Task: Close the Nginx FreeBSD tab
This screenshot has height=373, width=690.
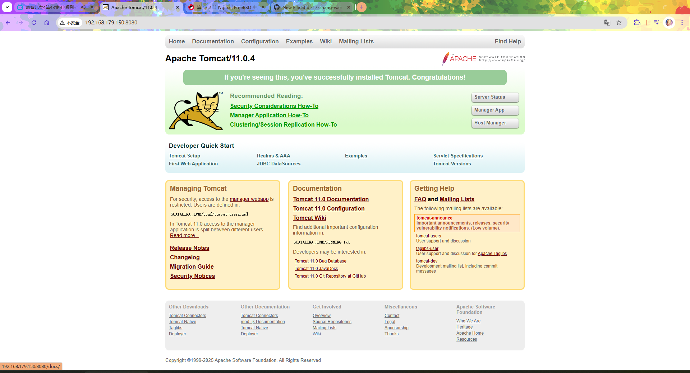Action: pyautogui.click(x=263, y=7)
